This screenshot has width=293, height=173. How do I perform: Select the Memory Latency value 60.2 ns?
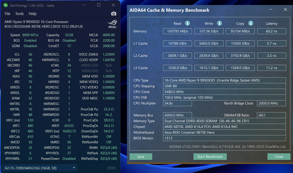272,31
